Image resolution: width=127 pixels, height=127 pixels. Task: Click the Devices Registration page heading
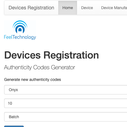[52, 55]
